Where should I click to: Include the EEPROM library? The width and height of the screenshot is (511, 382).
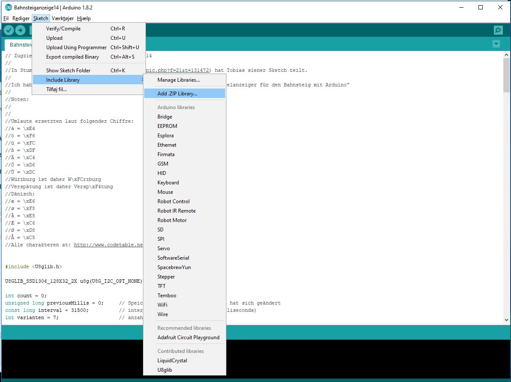coord(184,126)
